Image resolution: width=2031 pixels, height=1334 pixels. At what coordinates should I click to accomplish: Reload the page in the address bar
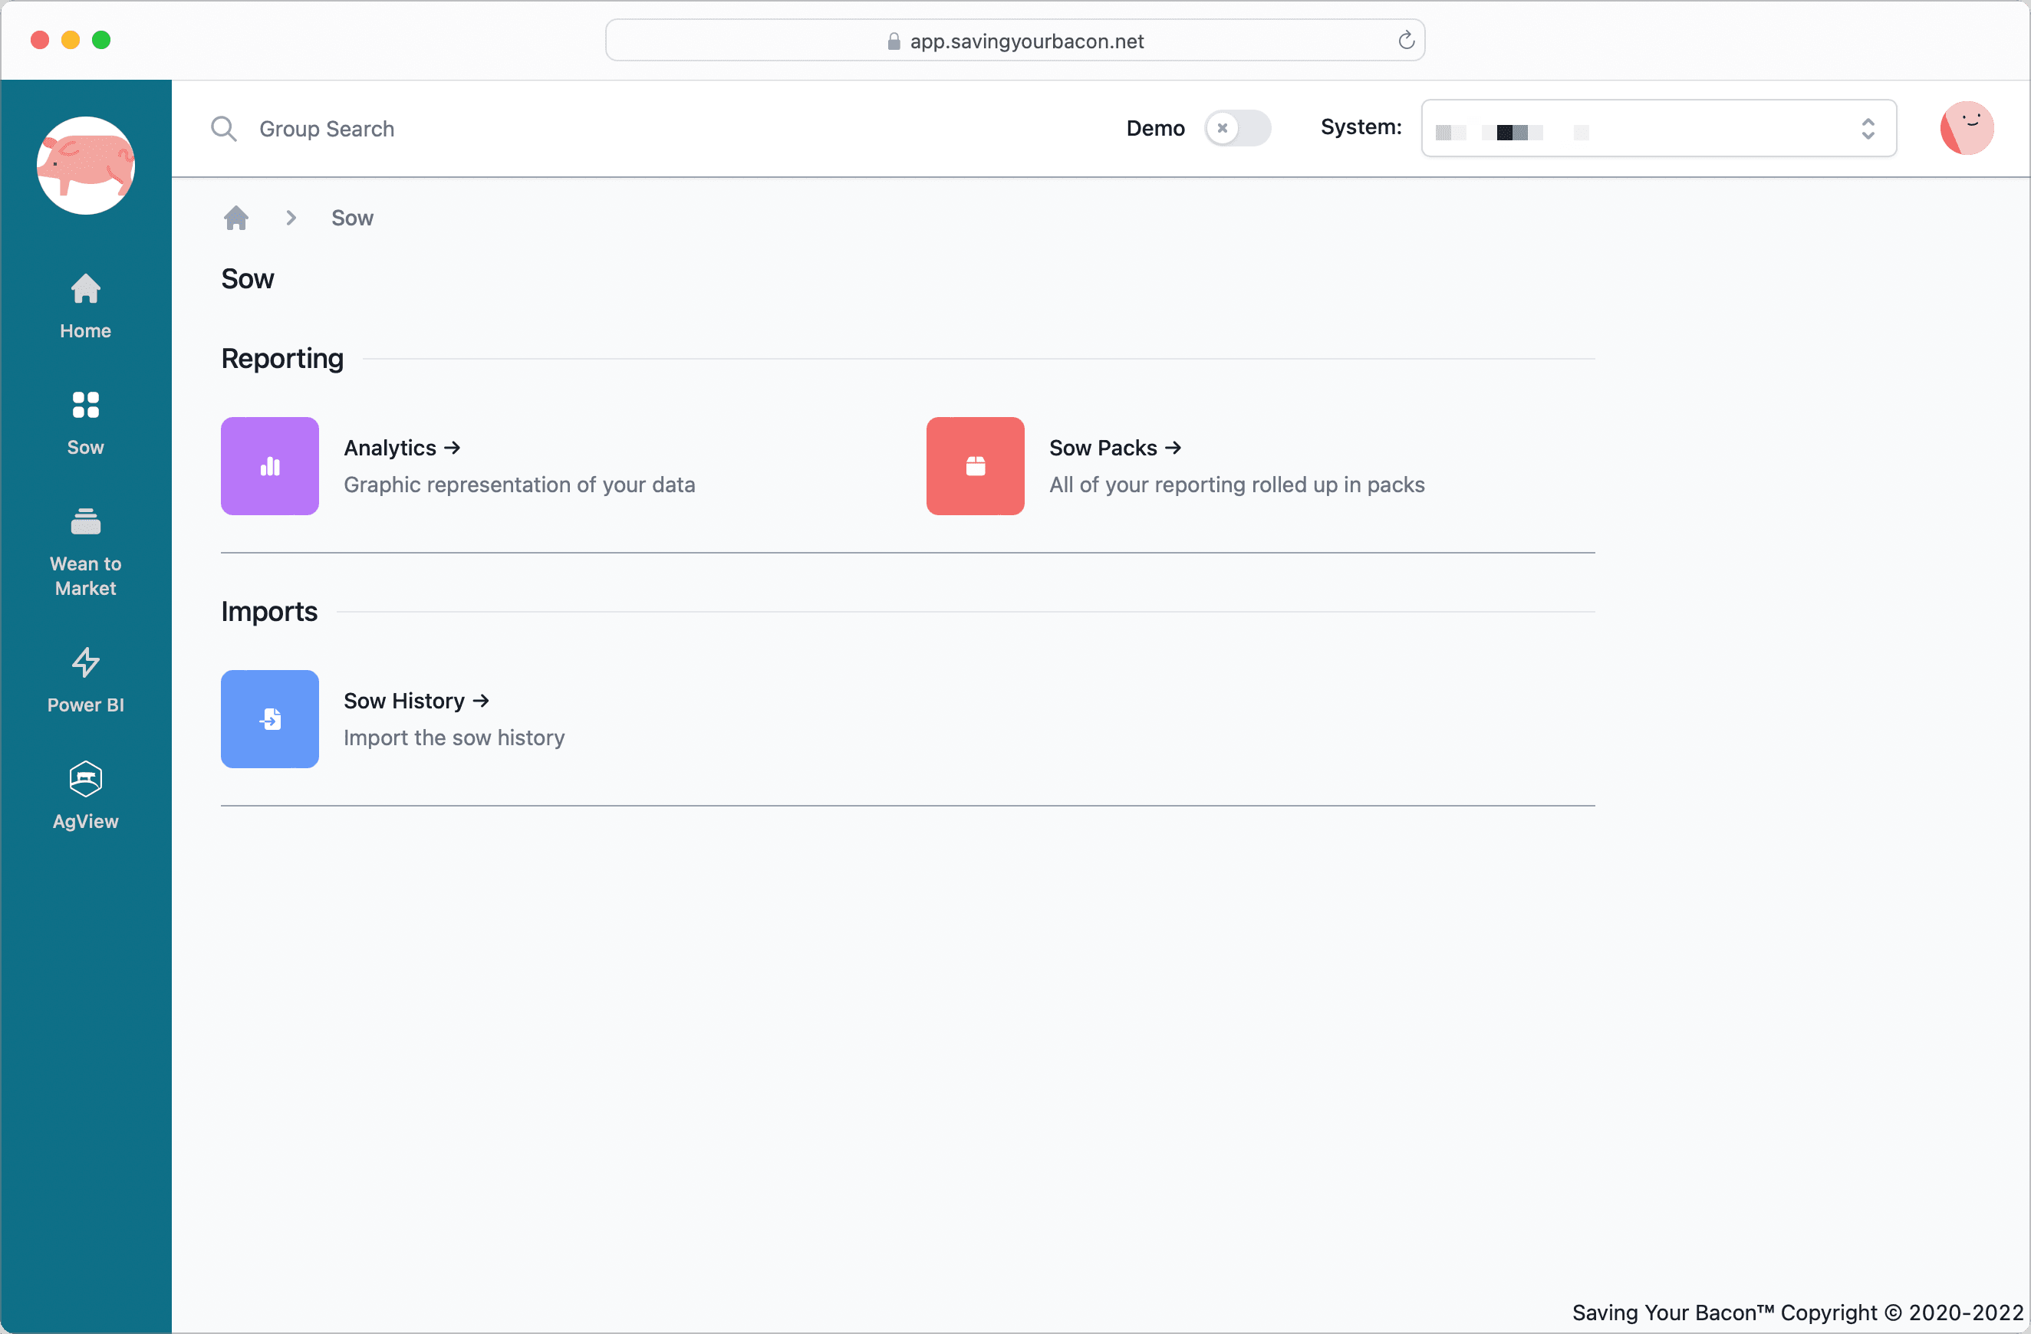click(1405, 41)
